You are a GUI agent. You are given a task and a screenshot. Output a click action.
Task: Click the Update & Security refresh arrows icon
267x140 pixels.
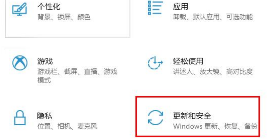pos(155,118)
